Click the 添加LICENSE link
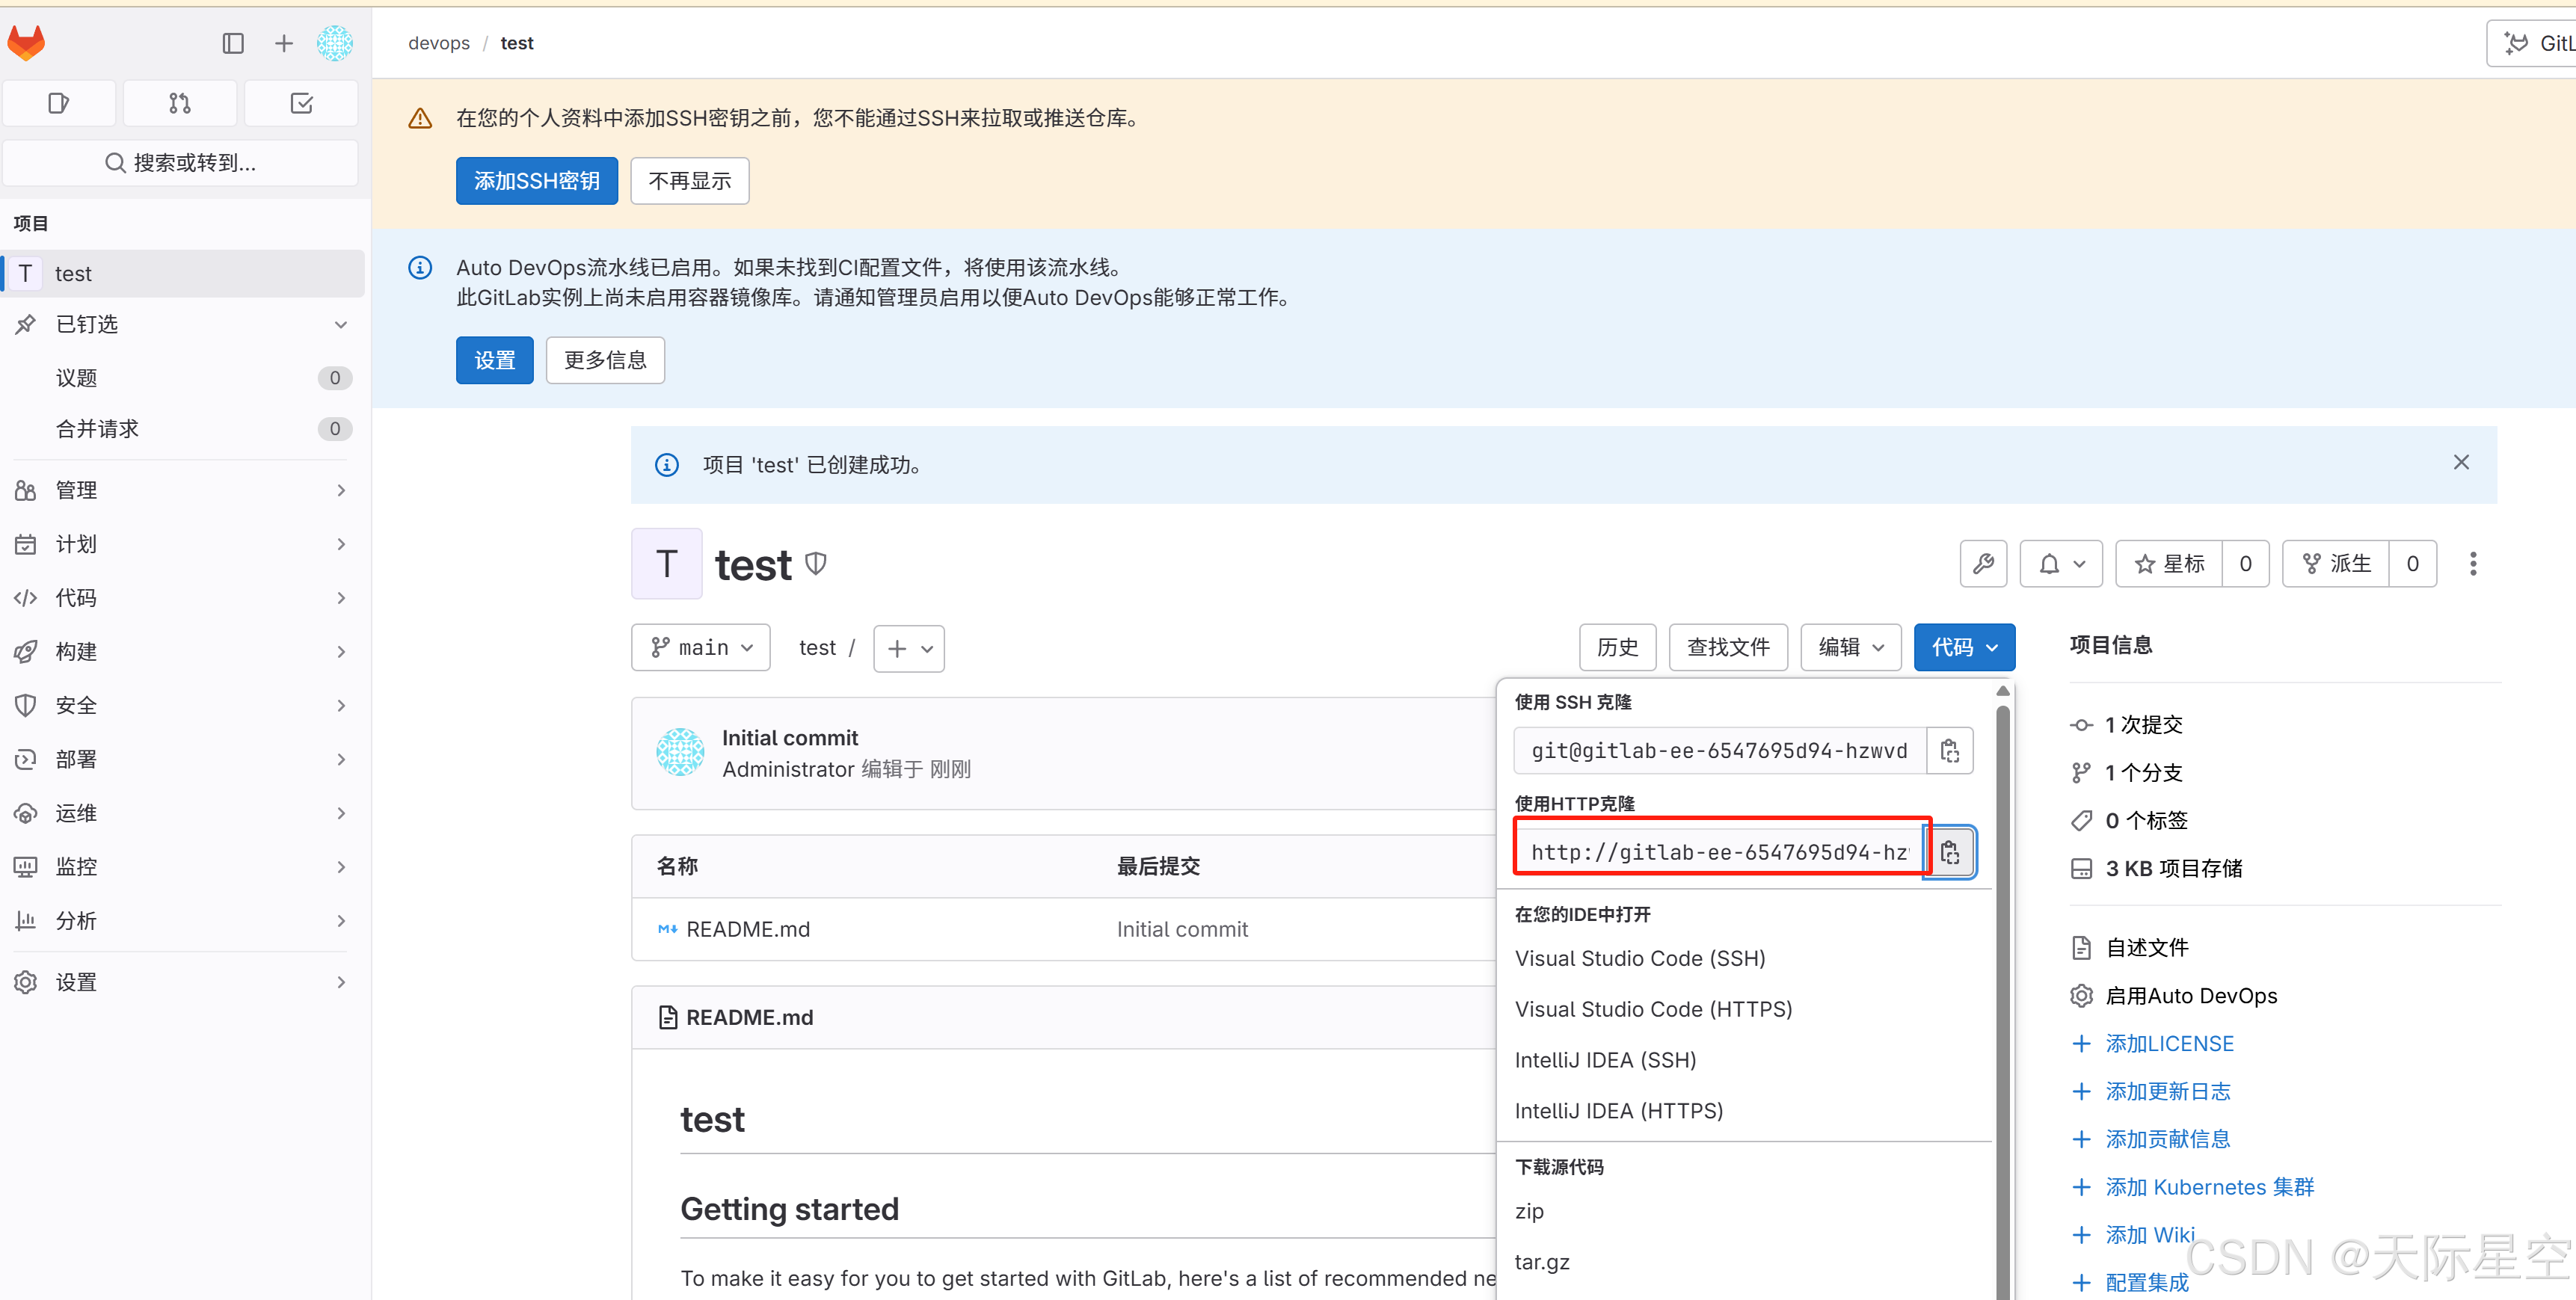Image resolution: width=2576 pixels, height=1300 pixels. click(2170, 1042)
